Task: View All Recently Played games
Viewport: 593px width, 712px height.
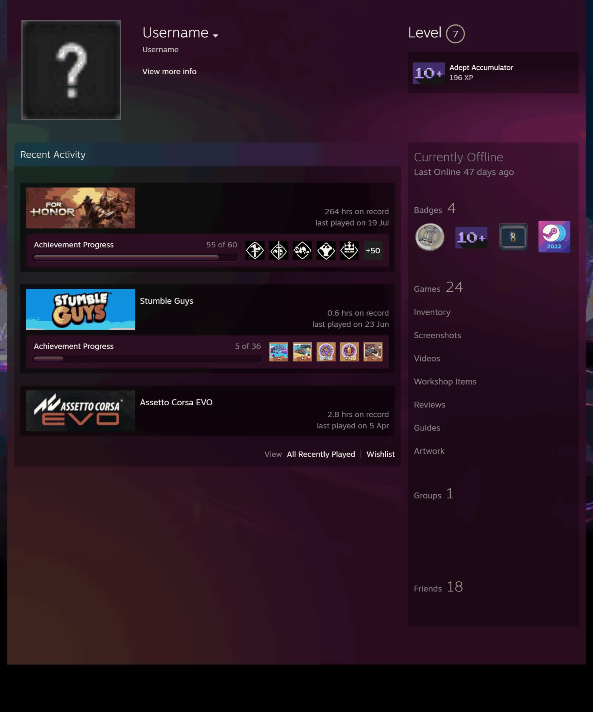Action: pyautogui.click(x=321, y=454)
